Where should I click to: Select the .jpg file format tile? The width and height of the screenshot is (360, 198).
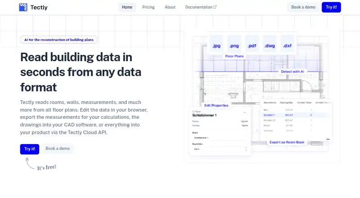point(216,45)
